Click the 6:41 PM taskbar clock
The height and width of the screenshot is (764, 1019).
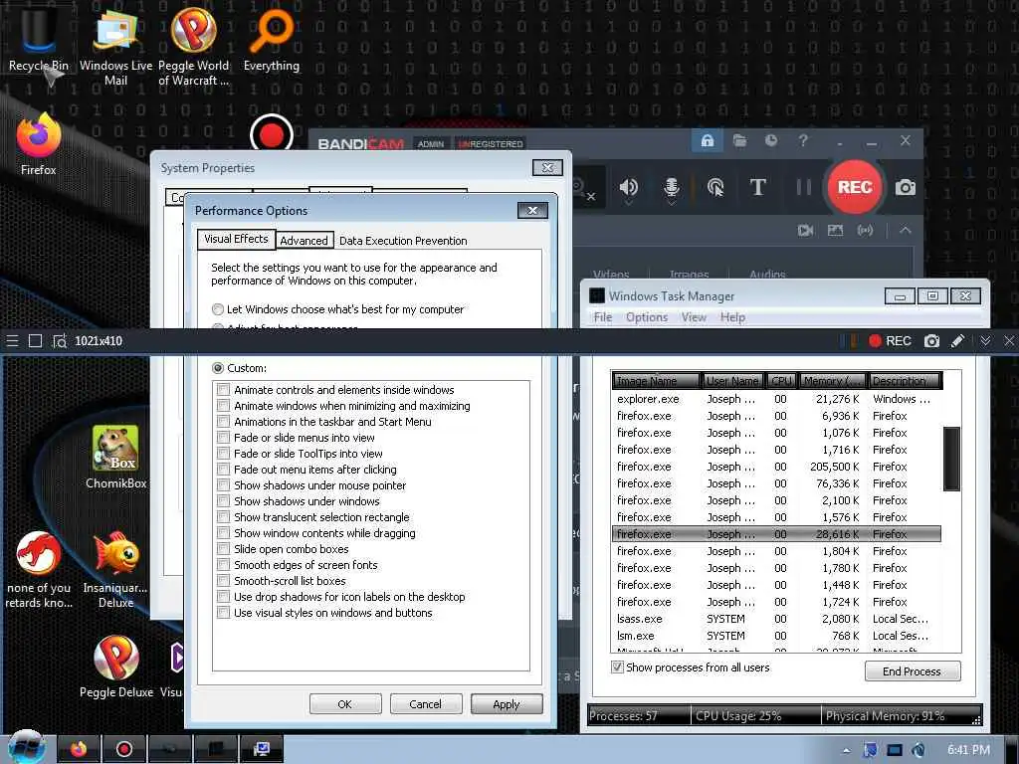[x=968, y=750]
